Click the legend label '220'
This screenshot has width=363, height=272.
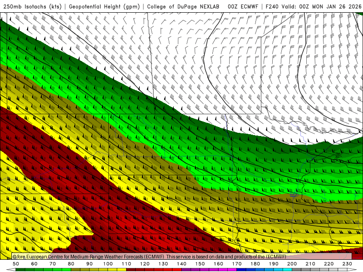[329, 264]
